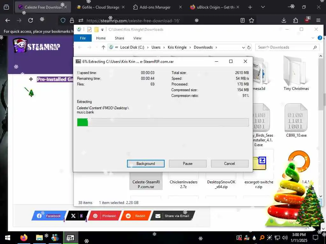Switch to Gofile - Cloud Storage browser tab
Image resolution: width=326 pixels, height=244 pixels.
101,7
